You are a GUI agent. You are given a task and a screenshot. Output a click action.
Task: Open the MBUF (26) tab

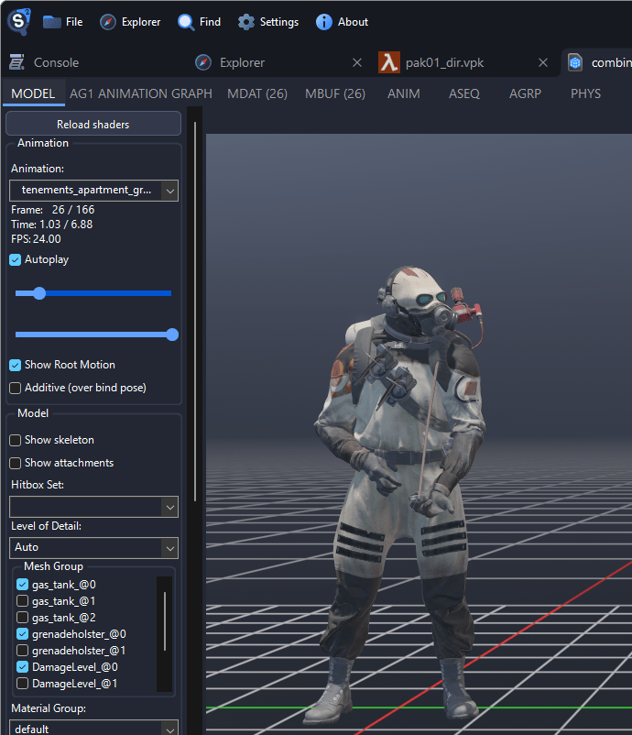pyautogui.click(x=335, y=93)
